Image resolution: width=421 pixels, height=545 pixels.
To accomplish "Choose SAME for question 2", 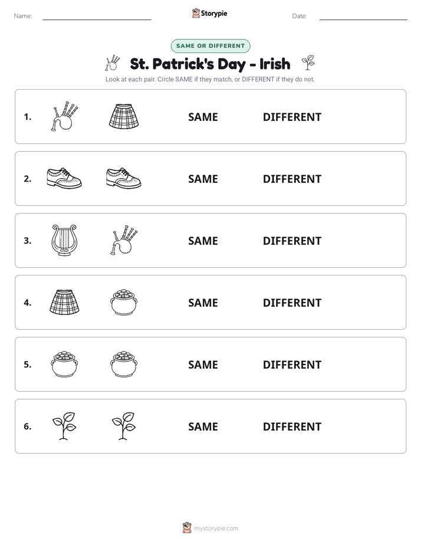I will [203, 179].
